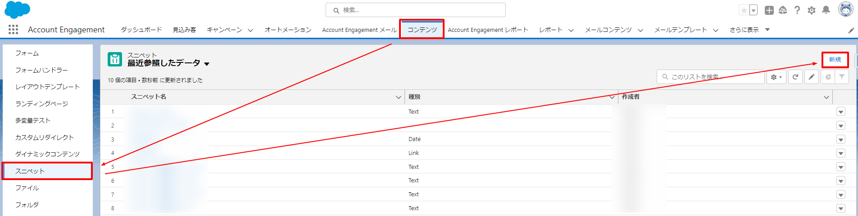Open the キャンペーン tab

[224, 30]
